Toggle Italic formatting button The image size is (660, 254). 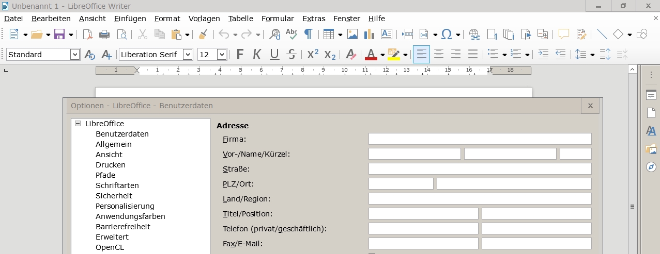pyautogui.click(x=257, y=55)
